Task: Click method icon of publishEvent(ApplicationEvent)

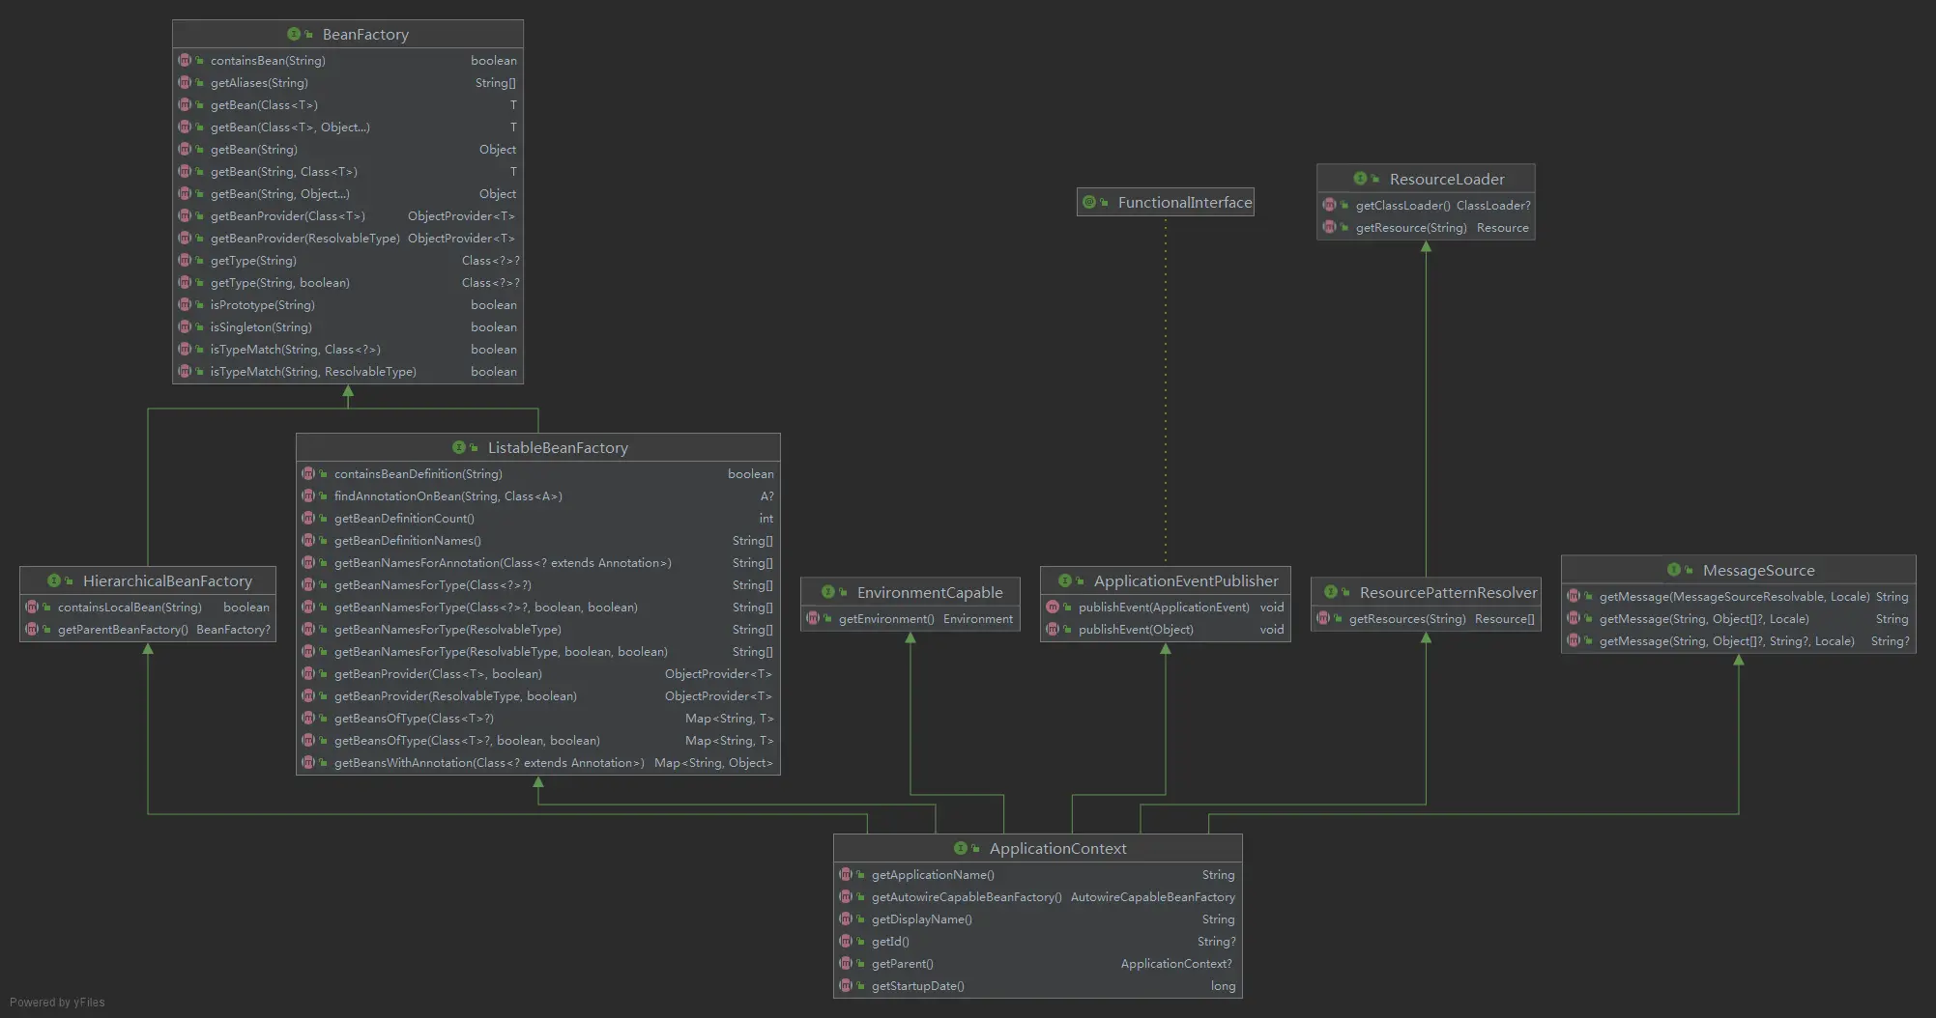Action: point(1053,607)
